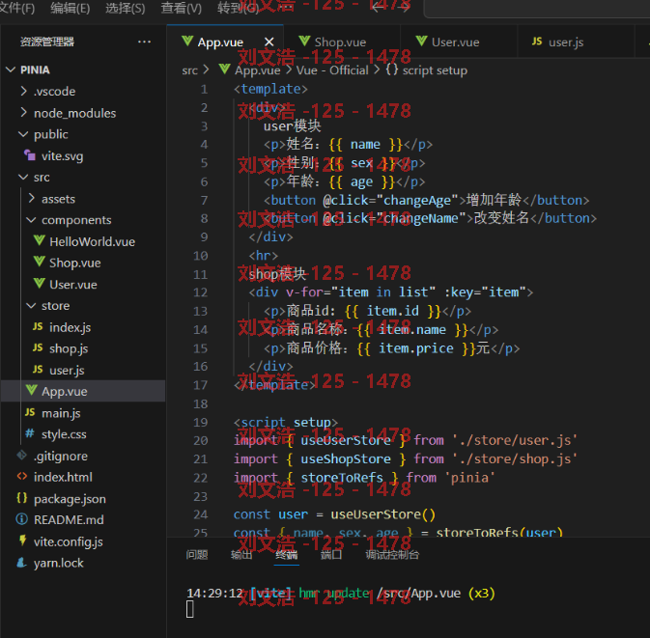Open index.js under store
Image resolution: width=650 pixels, height=638 pixels.
click(71, 327)
